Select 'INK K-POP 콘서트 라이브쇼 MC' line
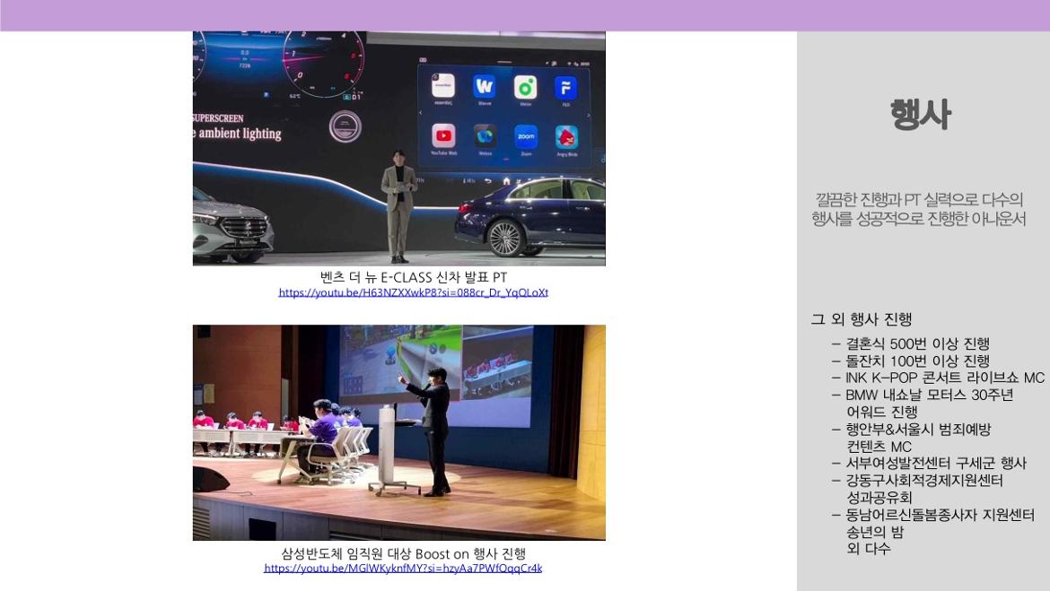Screen dimensions: 1050x591 point(945,378)
